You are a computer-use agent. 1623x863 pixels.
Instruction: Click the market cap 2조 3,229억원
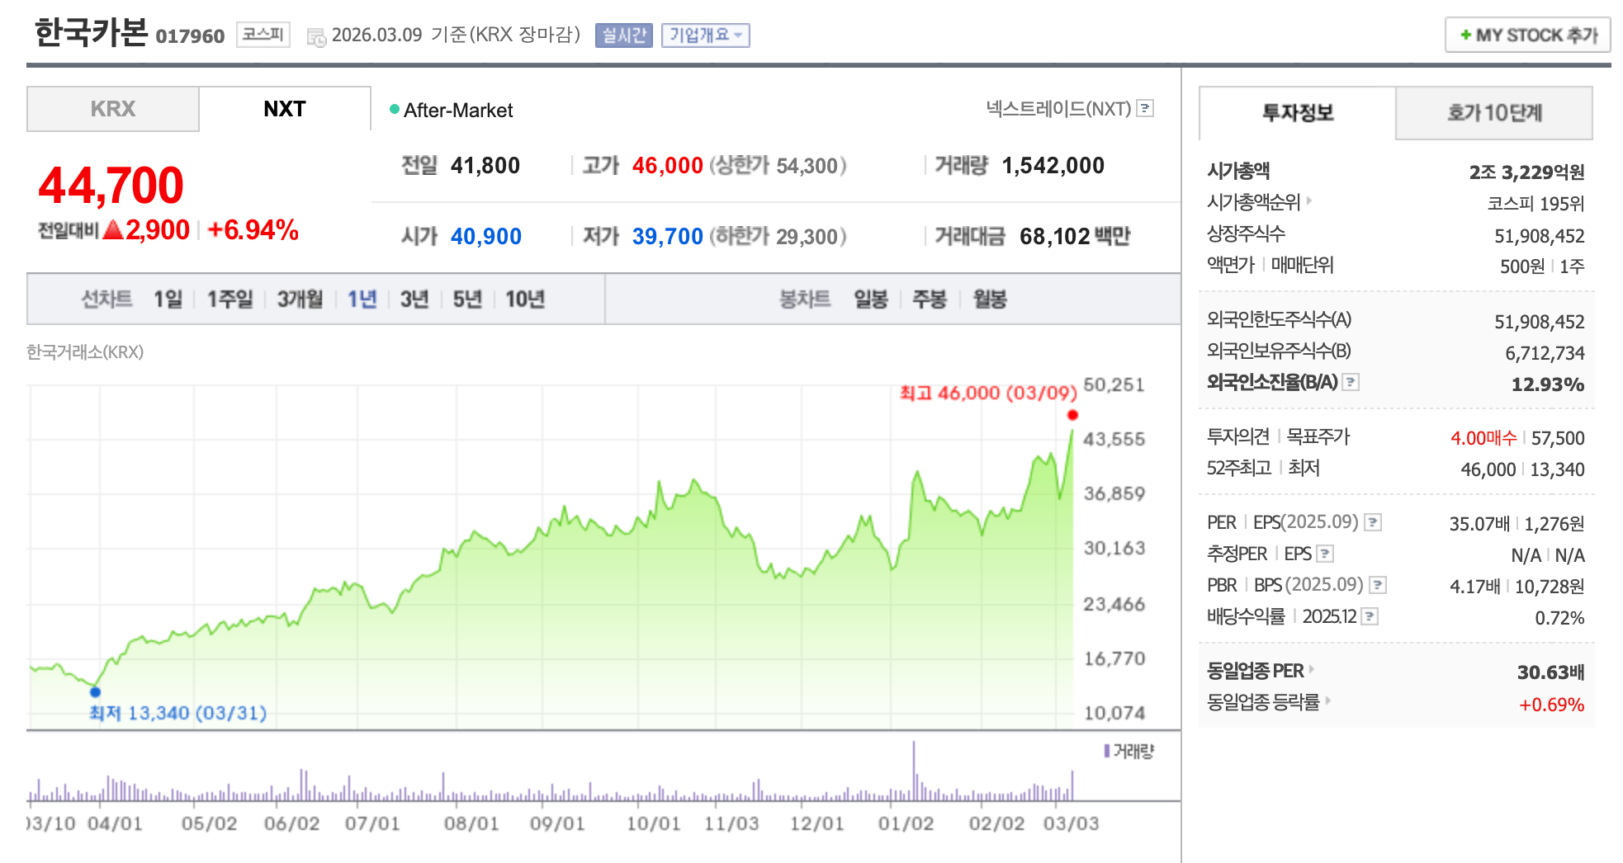tap(1526, 172)
